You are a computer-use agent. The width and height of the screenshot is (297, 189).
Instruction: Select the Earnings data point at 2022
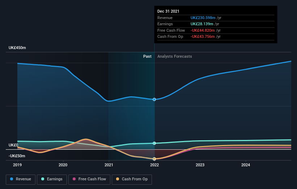154,143
